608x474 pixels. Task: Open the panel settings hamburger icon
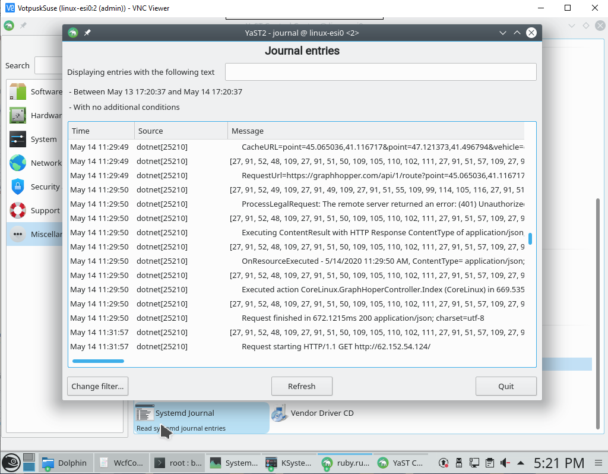point(598,463)
